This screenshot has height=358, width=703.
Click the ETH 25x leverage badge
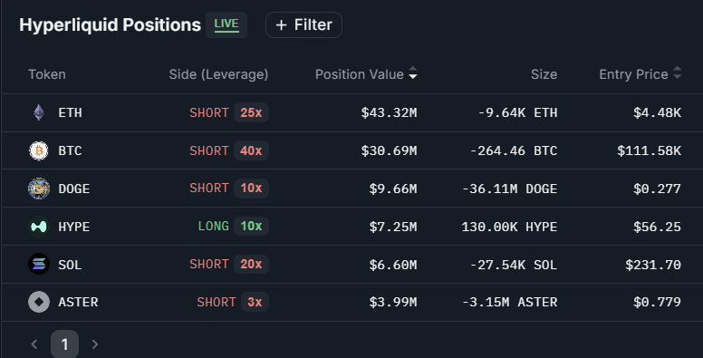[x=251, y=112]
